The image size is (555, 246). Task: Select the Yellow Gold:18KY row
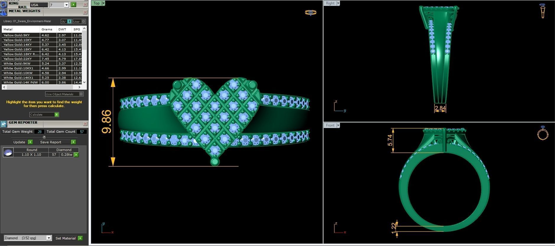point(42,49)
